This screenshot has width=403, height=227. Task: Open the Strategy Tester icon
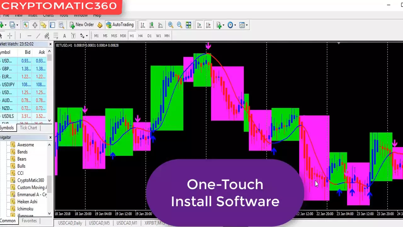[61, 25]
